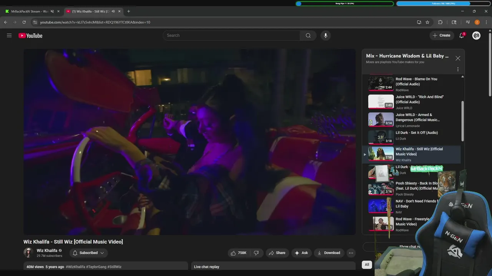Open Wiz Khalifa channel name link

47,251
